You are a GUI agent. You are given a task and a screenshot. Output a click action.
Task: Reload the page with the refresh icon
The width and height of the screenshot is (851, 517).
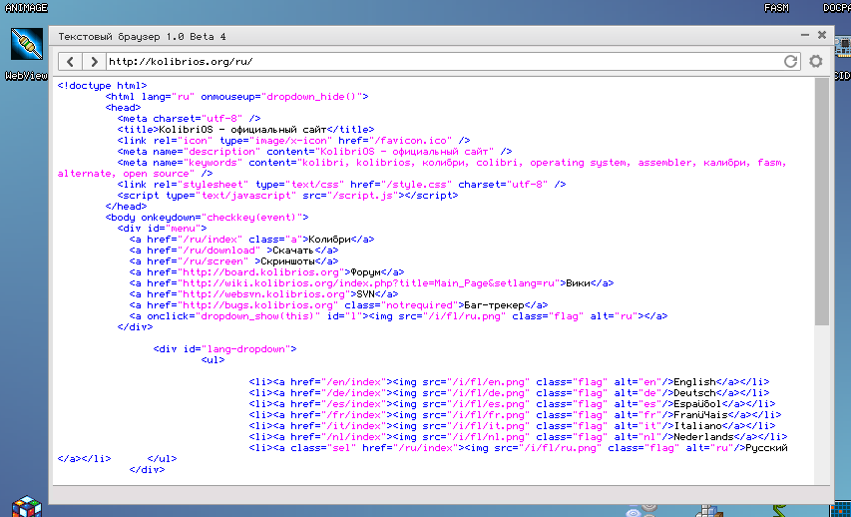click(x=791, y=61)
